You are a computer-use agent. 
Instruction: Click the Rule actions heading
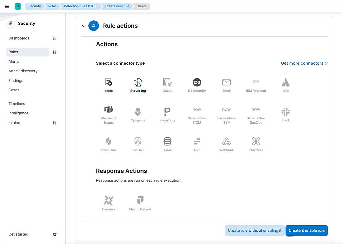click(x=120, y=26)
